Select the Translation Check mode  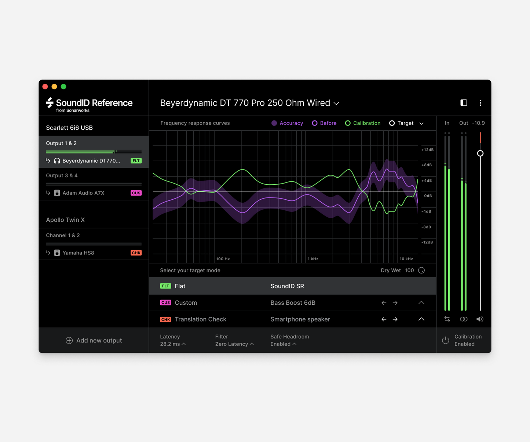coord(200,319)
